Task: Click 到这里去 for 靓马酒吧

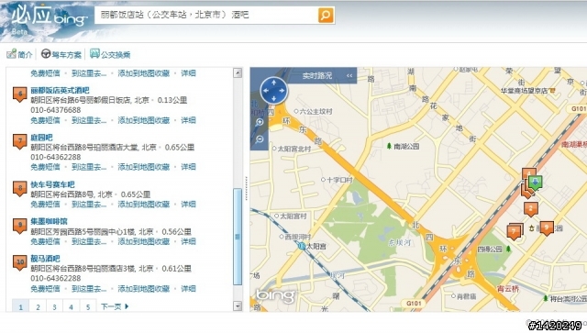Action: tap(89, 288)
